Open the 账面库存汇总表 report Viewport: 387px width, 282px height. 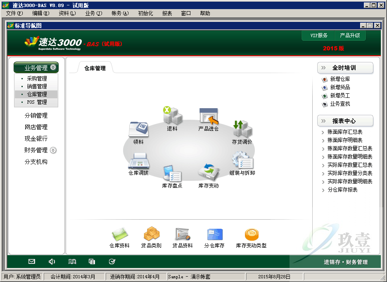pos(345,132)
